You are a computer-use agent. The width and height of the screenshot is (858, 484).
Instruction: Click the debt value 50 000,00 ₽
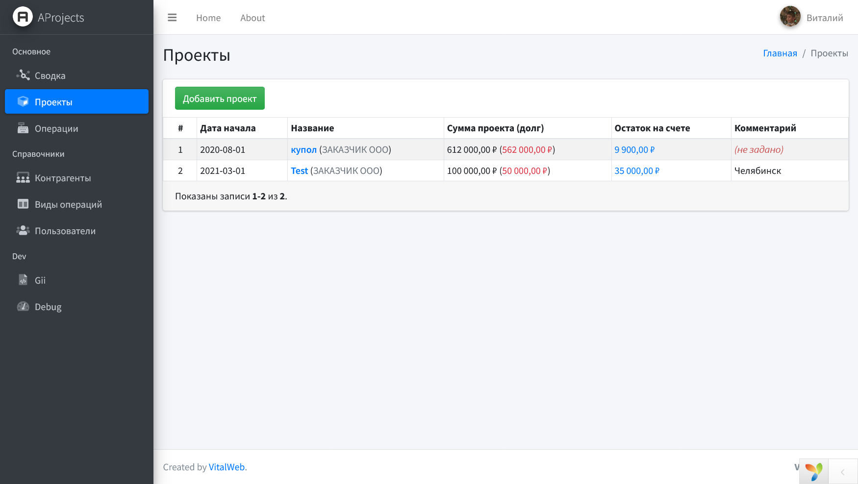coord(525,170)
